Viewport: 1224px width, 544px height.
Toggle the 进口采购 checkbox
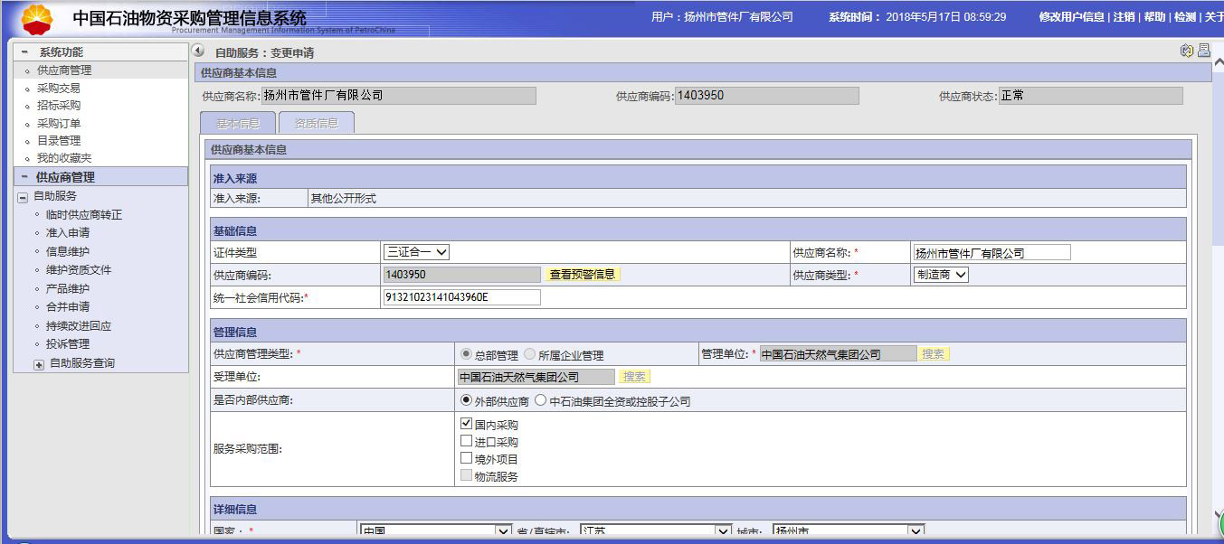coord(467,441)
